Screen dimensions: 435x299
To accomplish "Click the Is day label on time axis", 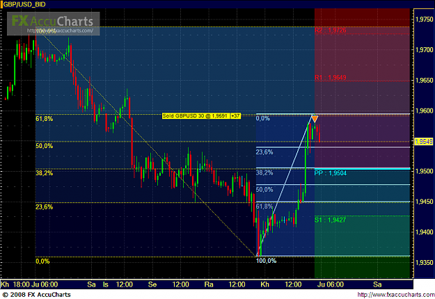I will (x=105, y=284).
